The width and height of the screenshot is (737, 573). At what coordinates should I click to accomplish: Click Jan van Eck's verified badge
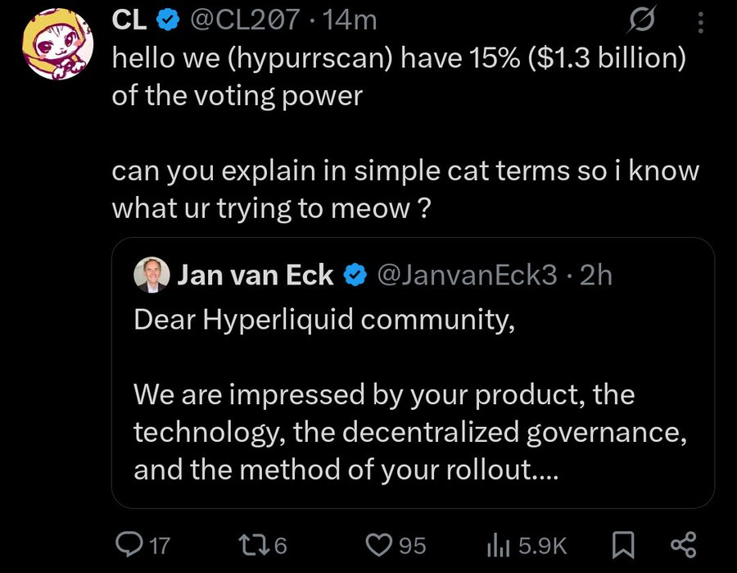pyautogui.click(x=354, y=275)
